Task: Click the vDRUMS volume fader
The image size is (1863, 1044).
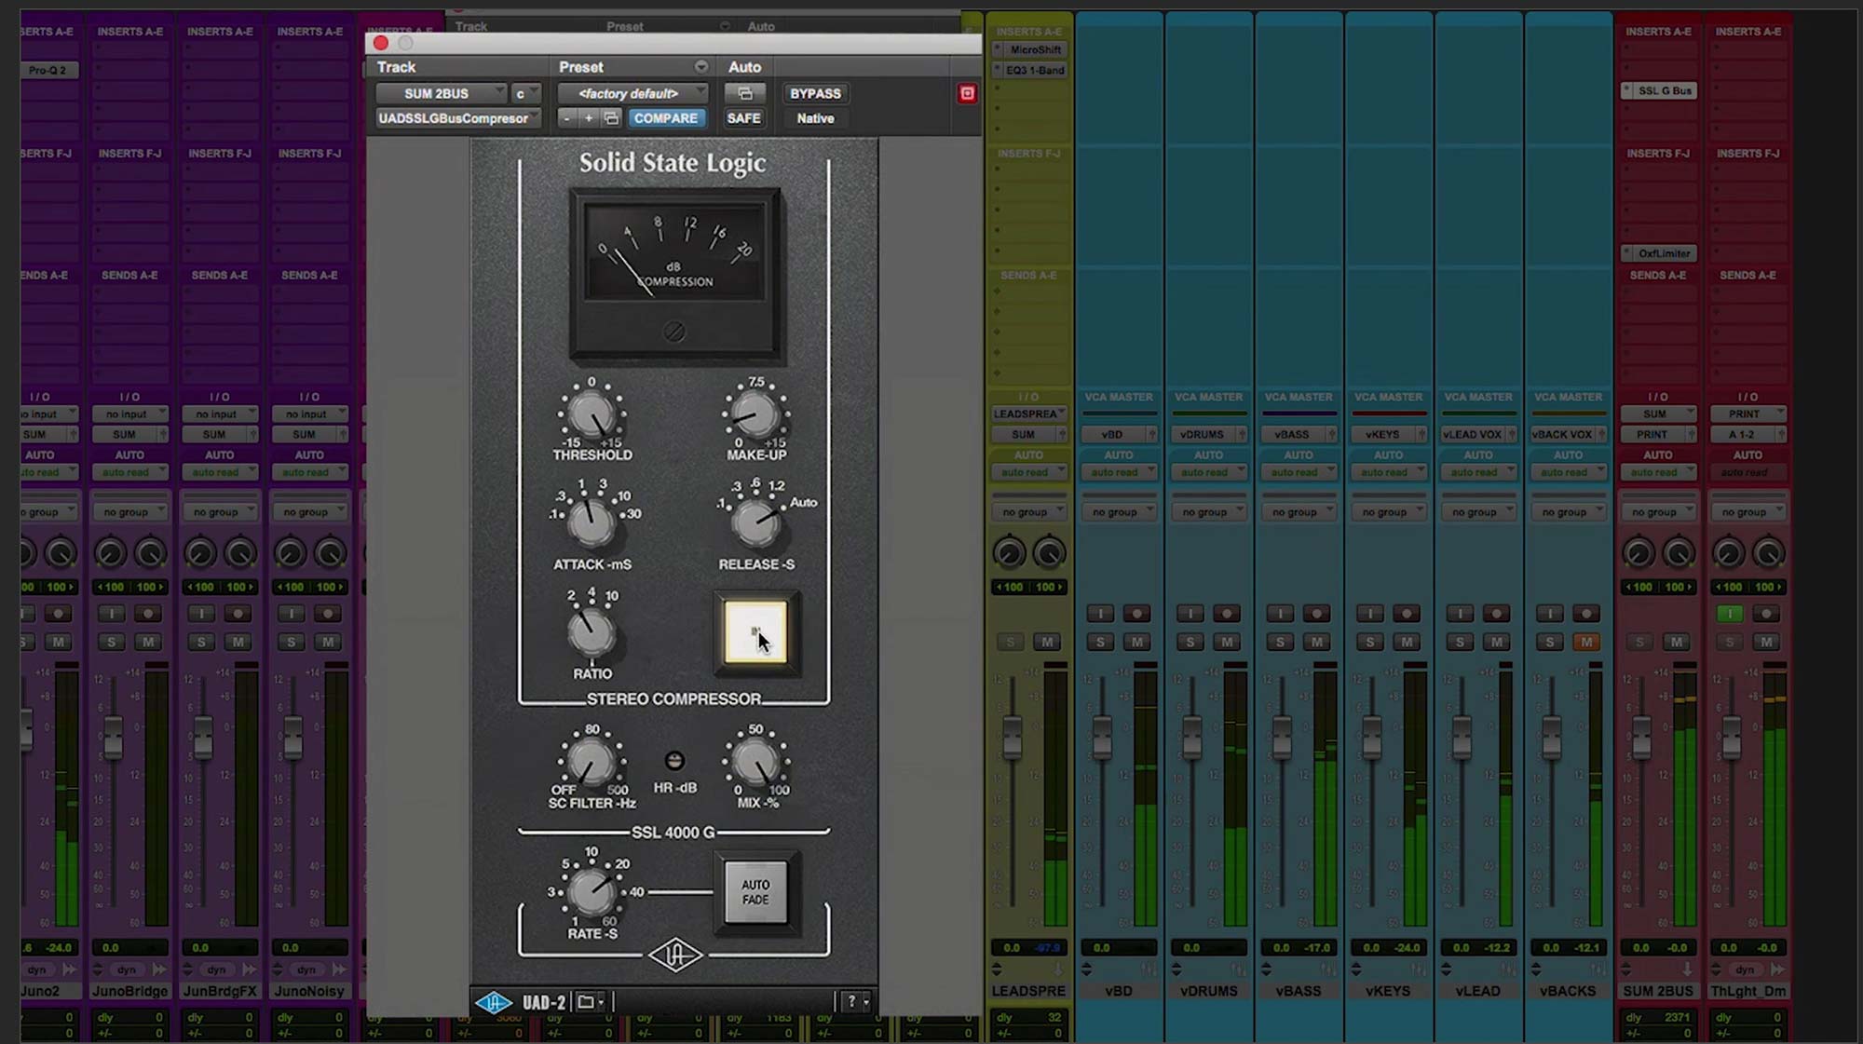Action: 1191,737
